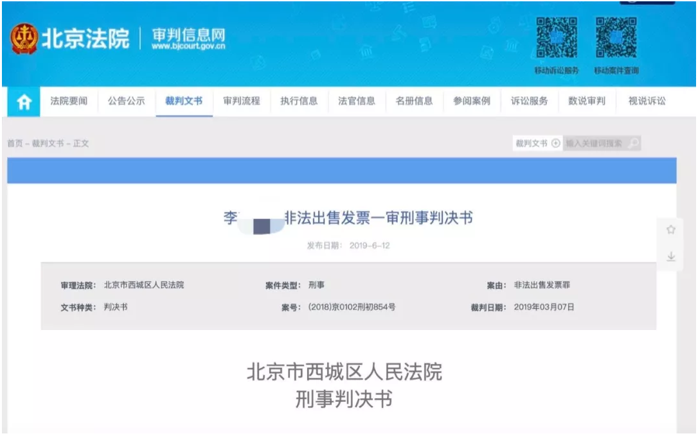698x436 pixels.
Task: Go to the 诉讼服务 section
Action: coord(530,101)
